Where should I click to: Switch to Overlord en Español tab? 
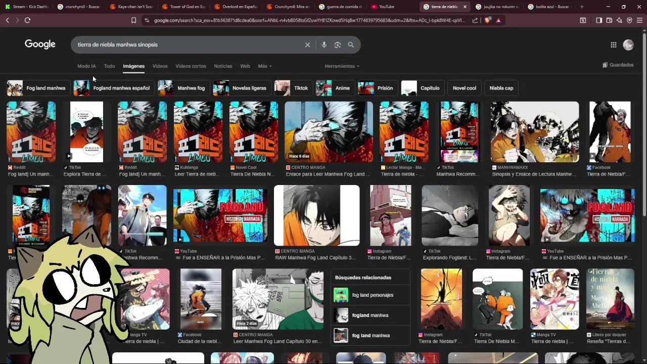click(236, 7)
